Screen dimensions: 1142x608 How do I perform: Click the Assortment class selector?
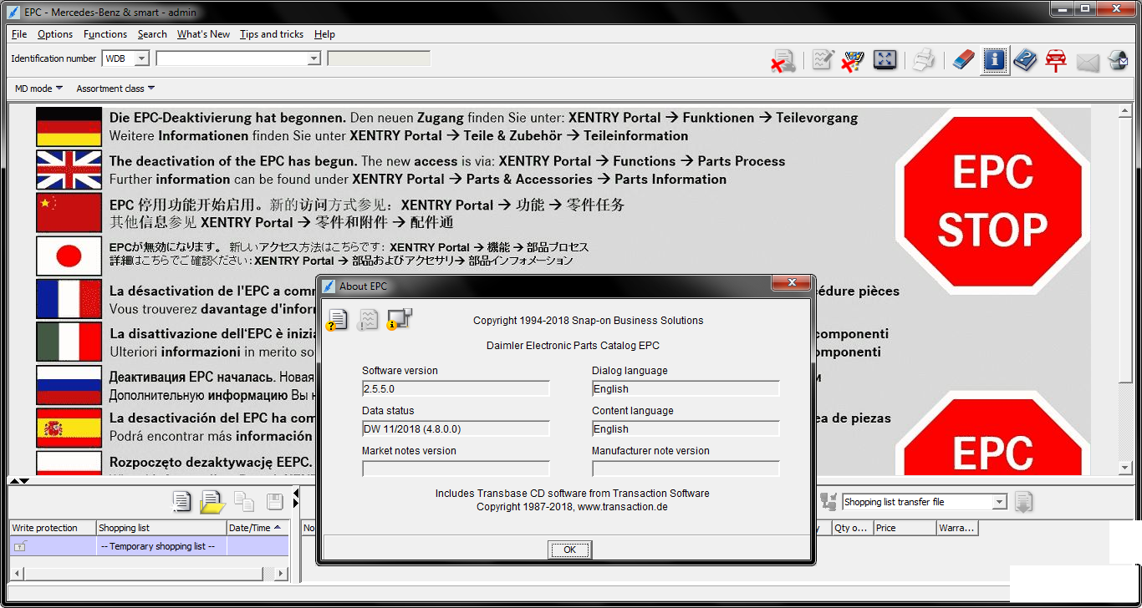tap(115, 88)
